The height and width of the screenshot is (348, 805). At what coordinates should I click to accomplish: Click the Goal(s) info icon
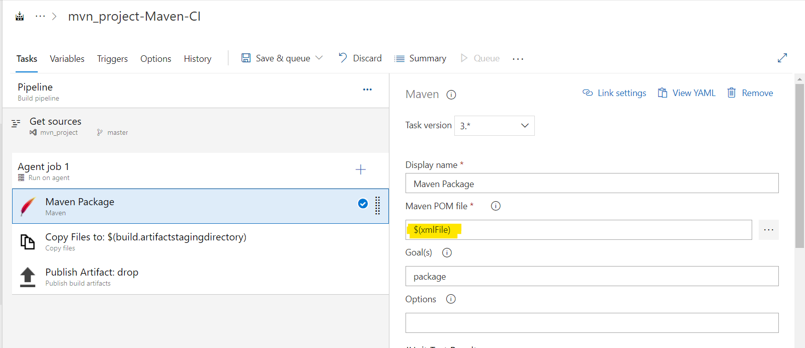point(447,252)
